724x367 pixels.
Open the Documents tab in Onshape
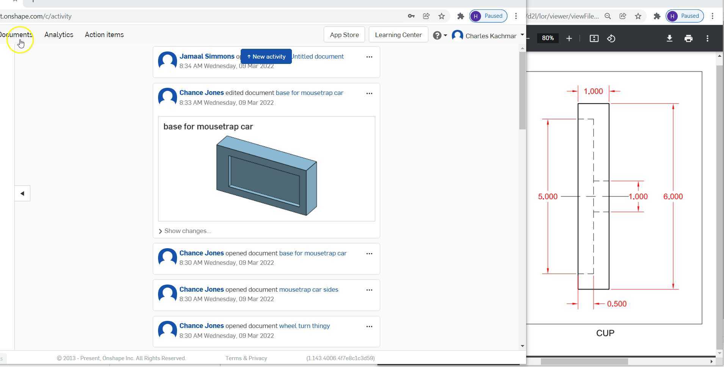coord(16,35)
